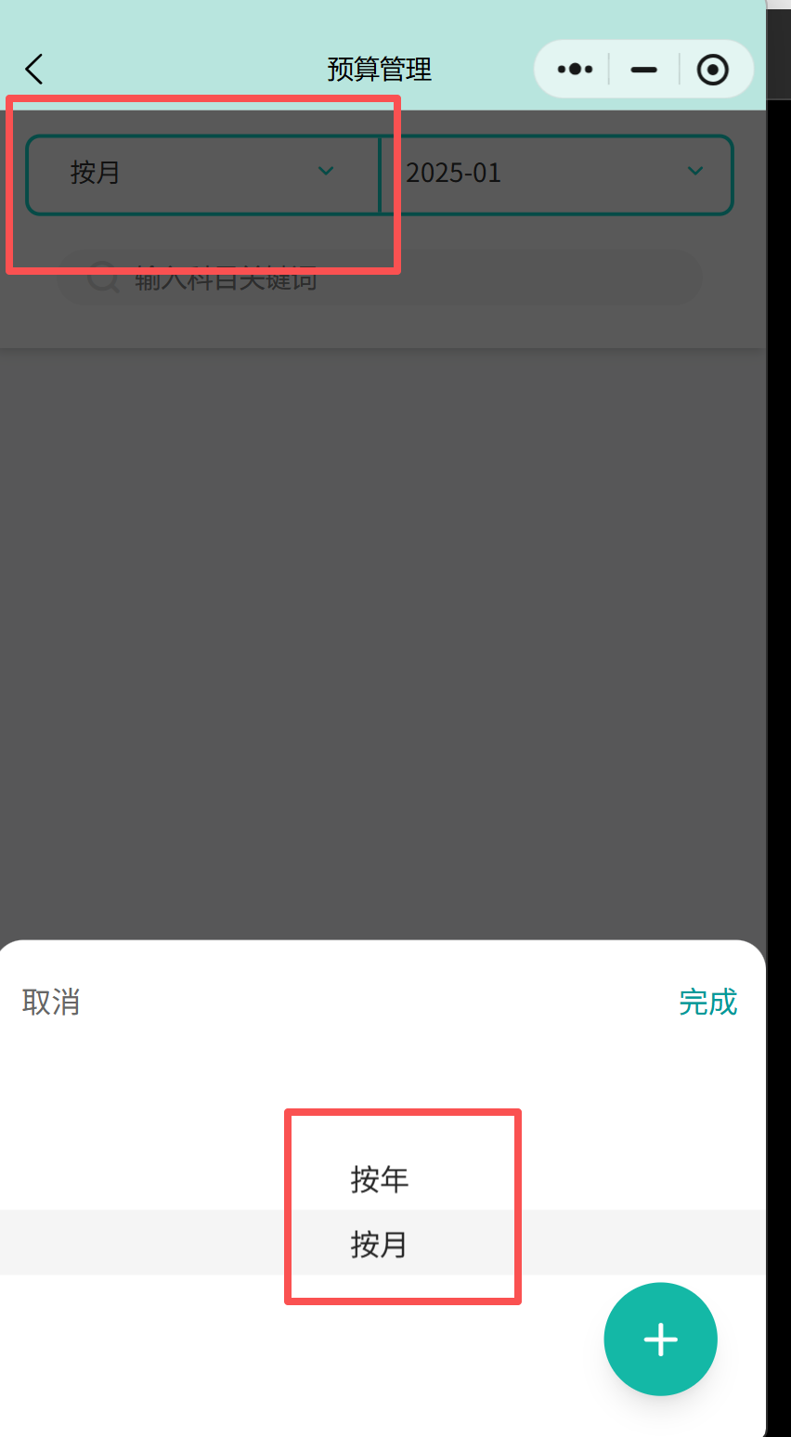Viewport: 791px width, 1437px height.
Task: Click blank picker header between 取消 and 完成
Action: pos(380,1003)
